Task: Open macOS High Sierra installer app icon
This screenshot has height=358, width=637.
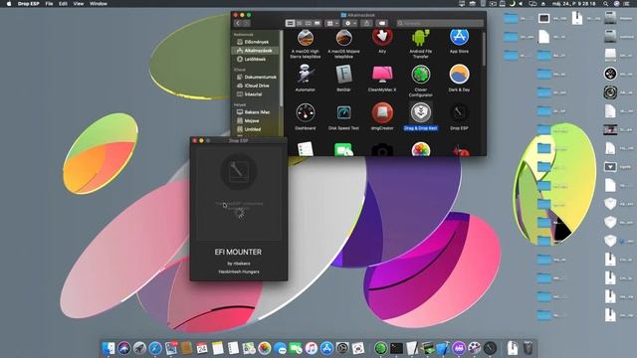Action: [306, 38]
